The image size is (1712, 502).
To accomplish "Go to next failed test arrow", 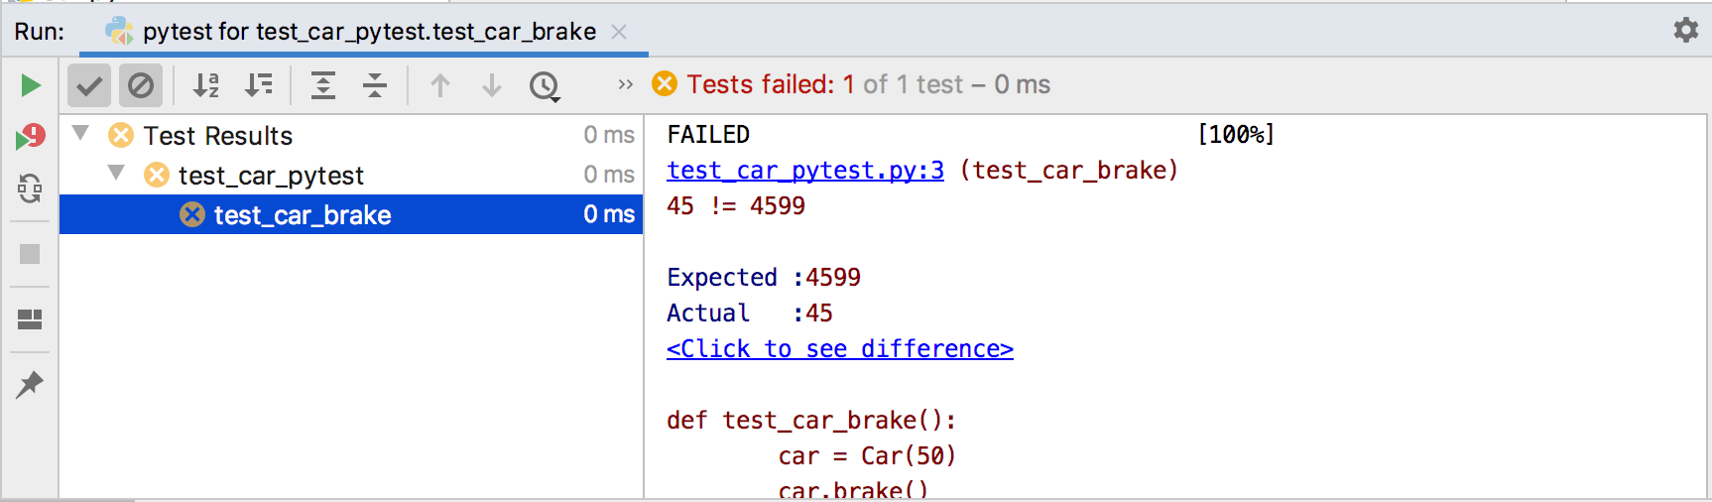I will pyautogui.click(x=491, y=85).
